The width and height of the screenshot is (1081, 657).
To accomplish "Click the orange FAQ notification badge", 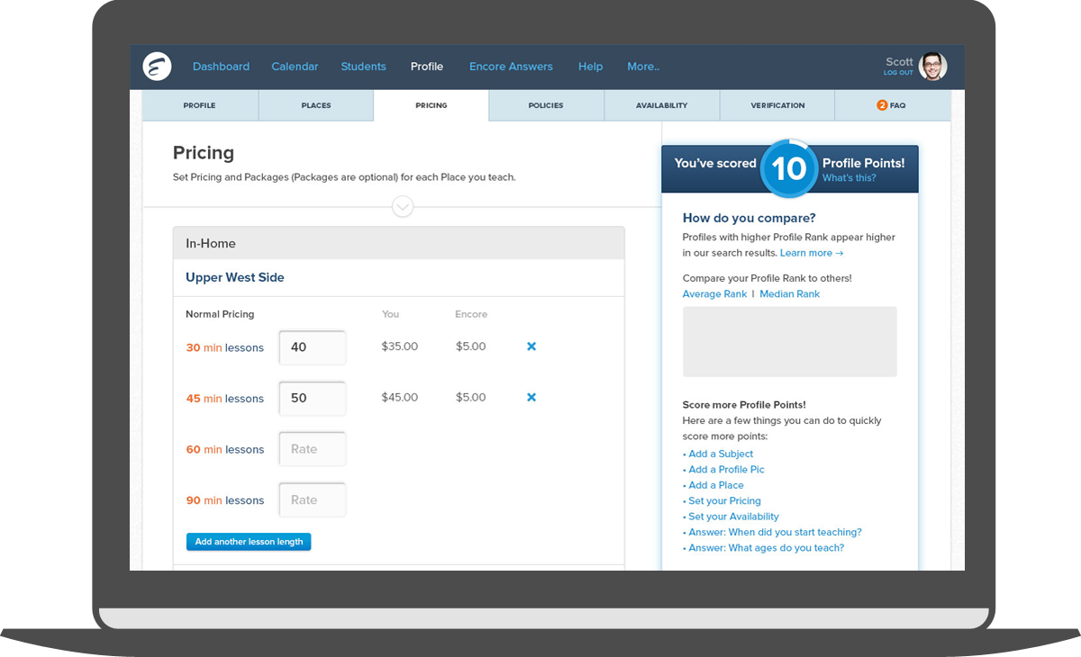I will (x=881, y=104).
